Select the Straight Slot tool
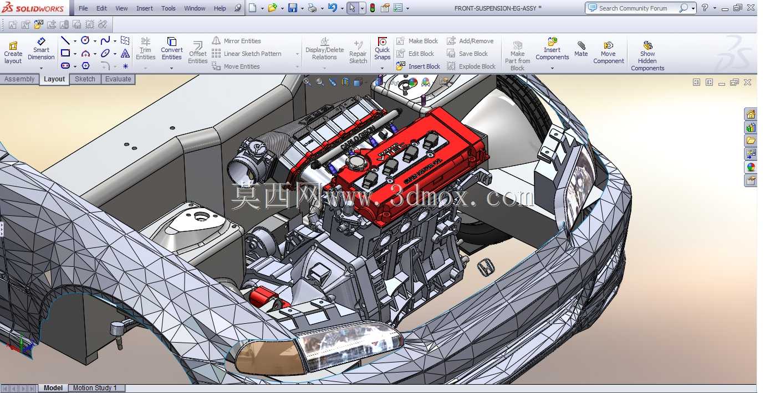765x393 pixels. point(65,66)
